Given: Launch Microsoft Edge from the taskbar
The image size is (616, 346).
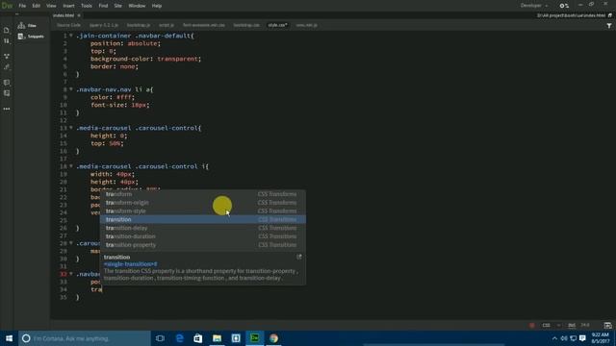Looking at the screenshot, I should [180, 338].
